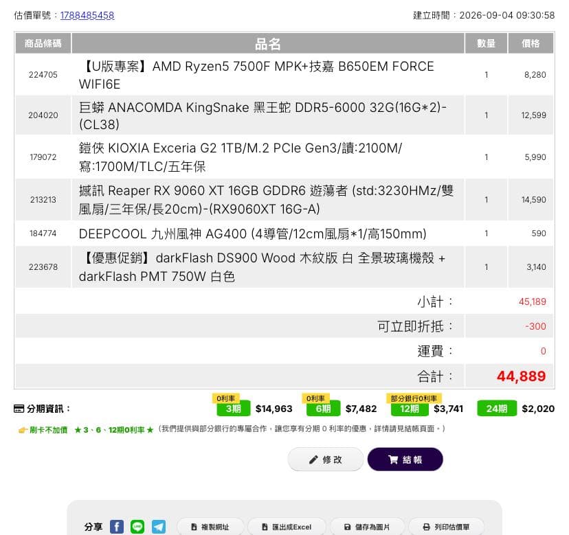This screenshot has height=535, width=569.
Task: Select product code 179072
Action: point(43,157)
